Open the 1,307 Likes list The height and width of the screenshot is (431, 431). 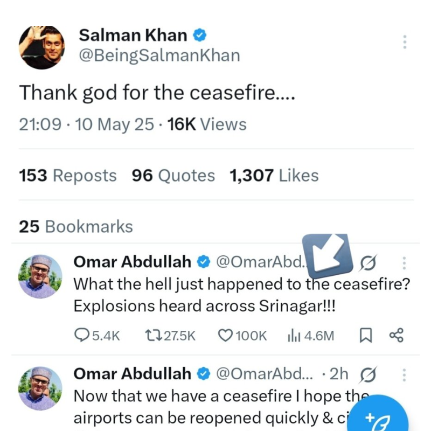(x=274, y=176)
